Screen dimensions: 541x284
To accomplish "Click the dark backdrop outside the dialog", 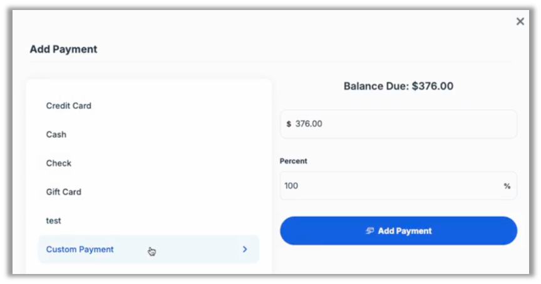I will [6, 144].
